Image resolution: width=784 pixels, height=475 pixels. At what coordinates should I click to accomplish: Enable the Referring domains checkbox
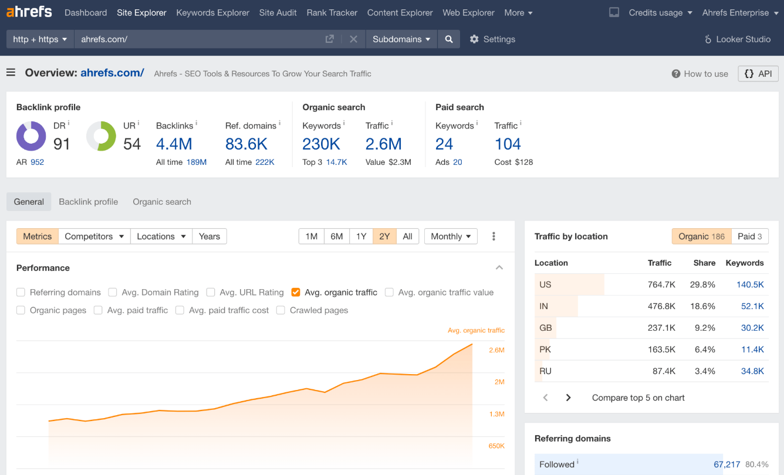click(x=21, y=292)
